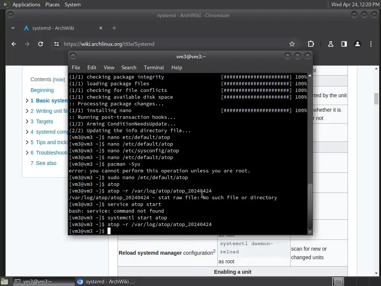Close the systemd - ArchWiki tab
The width and height of the screenshot is (381, 286).
click(x=101, y=28)
